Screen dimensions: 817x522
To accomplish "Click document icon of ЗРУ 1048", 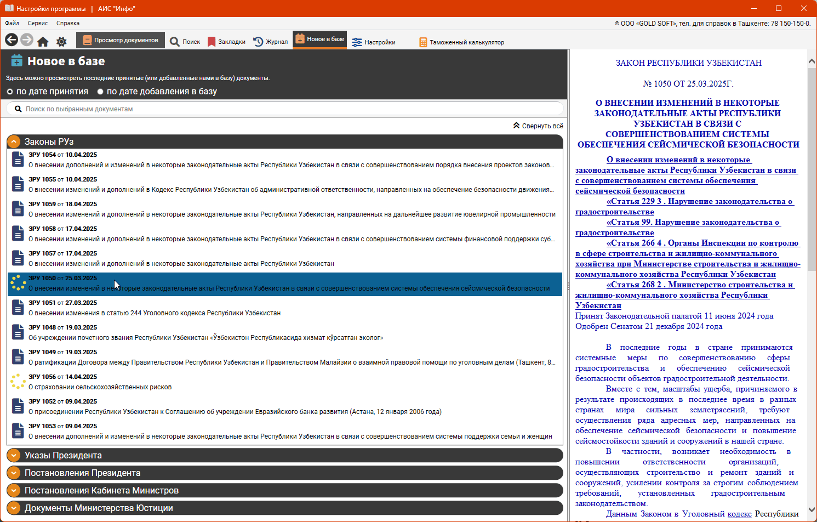I will tap(18, 332).
